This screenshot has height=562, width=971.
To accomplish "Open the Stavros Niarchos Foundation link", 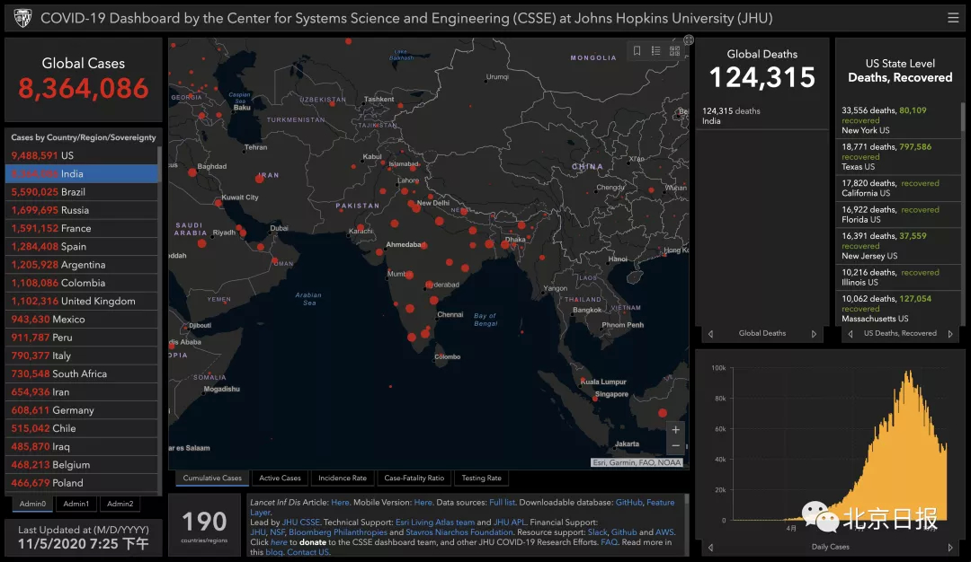I will click(459, 532).
